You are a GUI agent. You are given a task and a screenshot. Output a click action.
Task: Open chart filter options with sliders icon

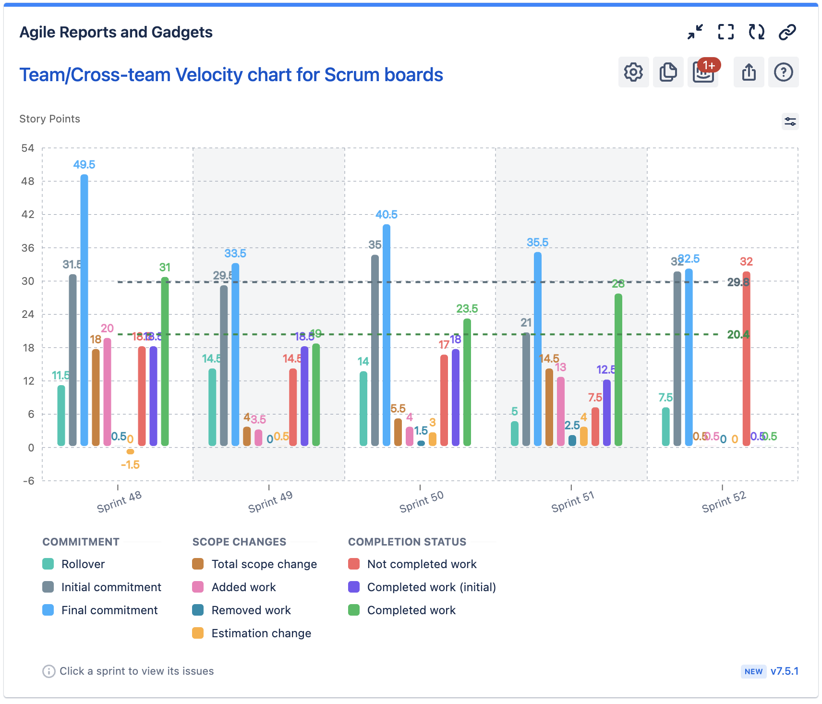coord(790,121)
